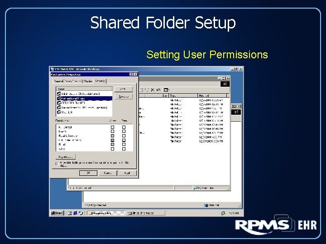
Task: Check Deny for Write permission
Action: click(124, 149)
